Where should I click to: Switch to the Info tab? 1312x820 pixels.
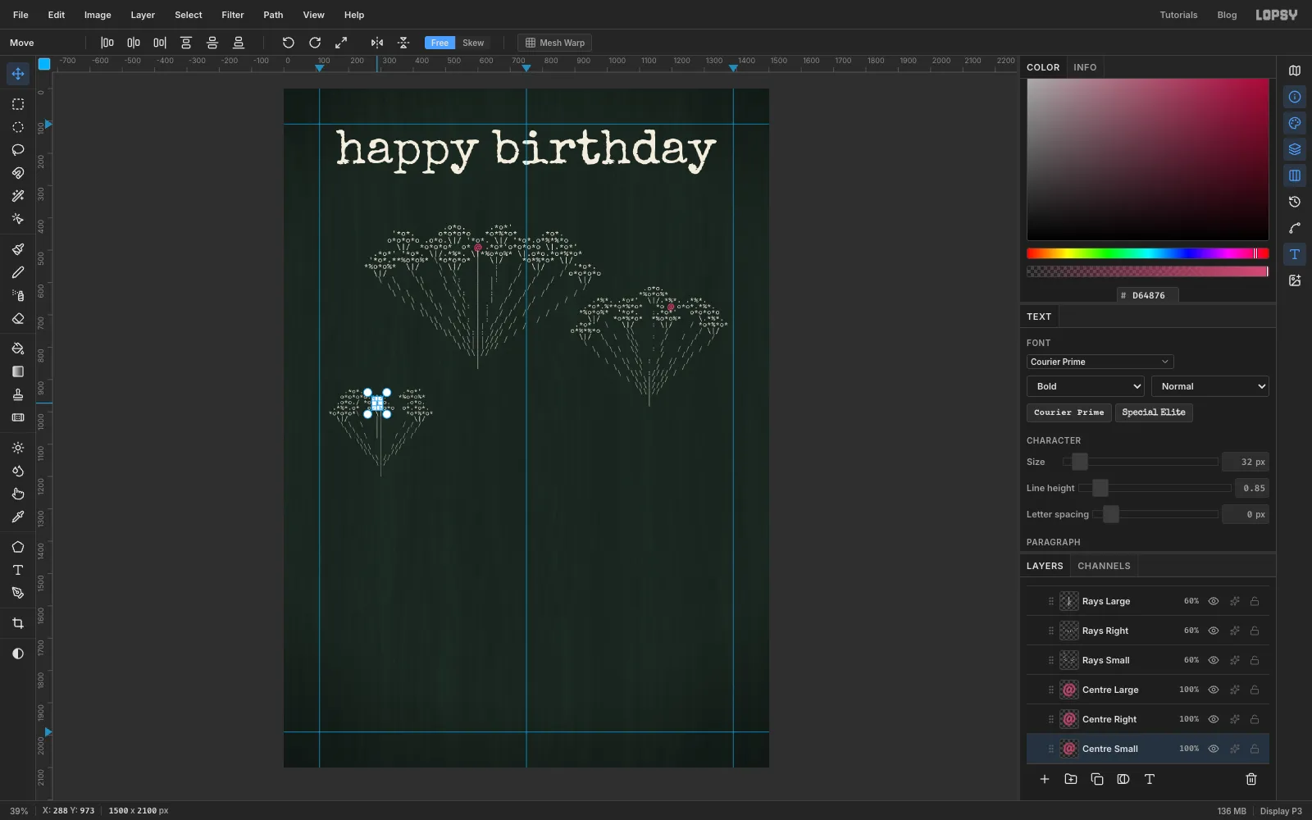point(1085,67)
